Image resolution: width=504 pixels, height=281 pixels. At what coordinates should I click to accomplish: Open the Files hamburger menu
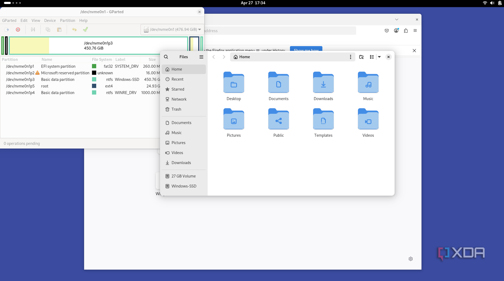(x=201, y=57)
